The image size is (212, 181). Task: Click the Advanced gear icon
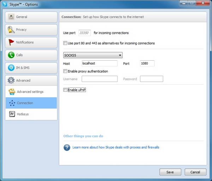coord(11,80)
